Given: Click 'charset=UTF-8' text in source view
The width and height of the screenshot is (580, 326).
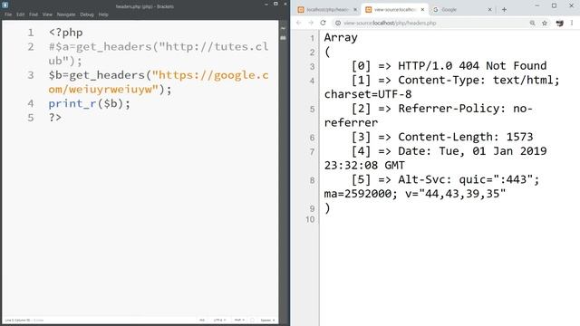Looking at the screenshot, I should [x=368, y=94].
